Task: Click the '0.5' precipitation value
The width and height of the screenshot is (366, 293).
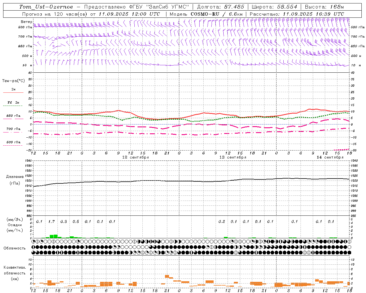Action: pos(76,221)
